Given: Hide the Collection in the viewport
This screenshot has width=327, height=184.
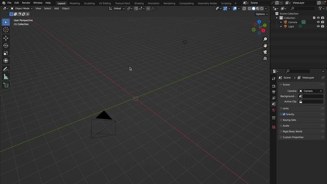Looking at the screenshot, I should coord(318,18).
